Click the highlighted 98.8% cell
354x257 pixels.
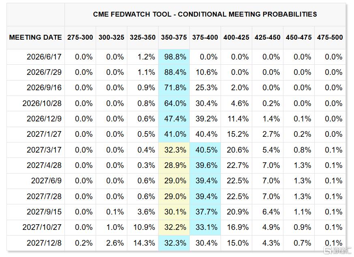click(174, 57)
